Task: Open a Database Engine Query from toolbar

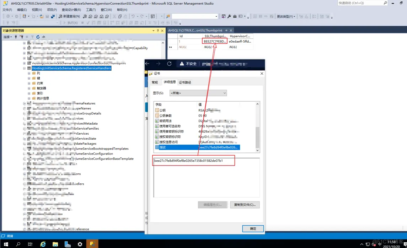Action: [x=85, y=16]
